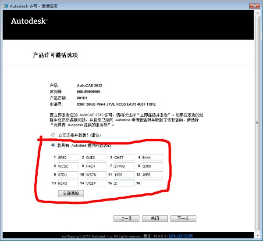Click the empty activation field 16

click(152, 183)
